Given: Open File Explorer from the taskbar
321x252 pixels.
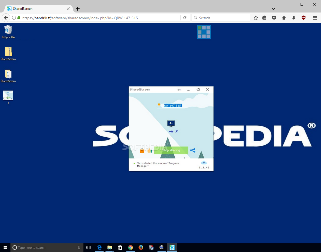Looking at the screenshot, I should tap(110, 247).
